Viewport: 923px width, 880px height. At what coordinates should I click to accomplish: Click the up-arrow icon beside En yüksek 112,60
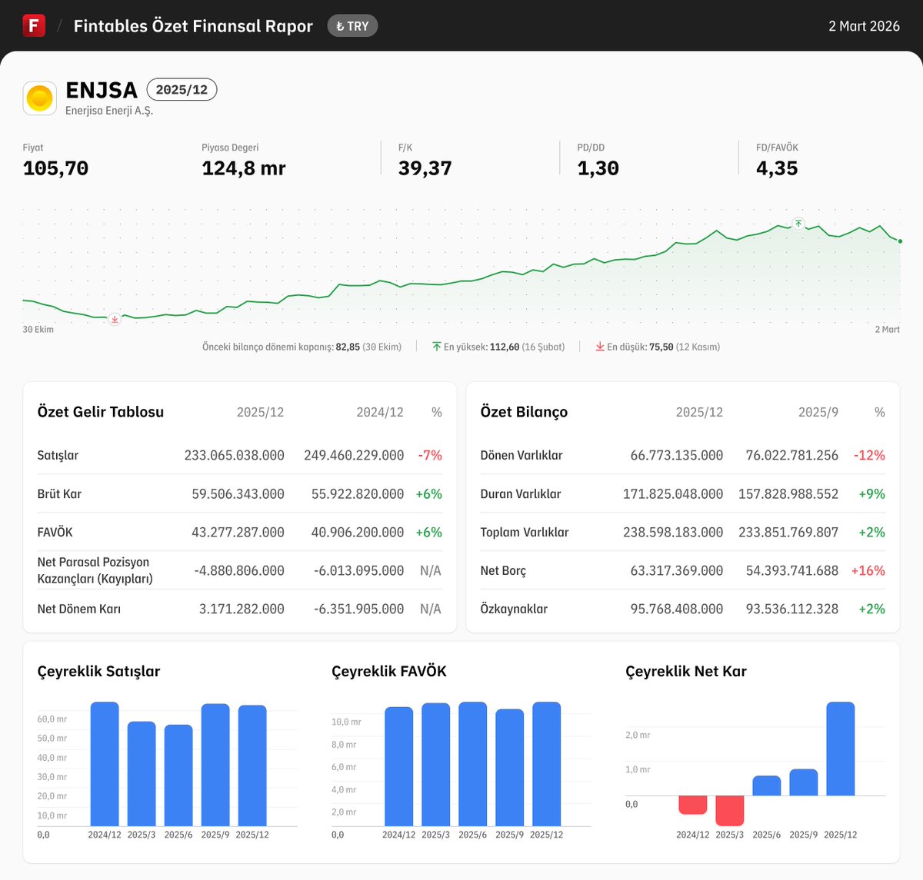(435, 346)
